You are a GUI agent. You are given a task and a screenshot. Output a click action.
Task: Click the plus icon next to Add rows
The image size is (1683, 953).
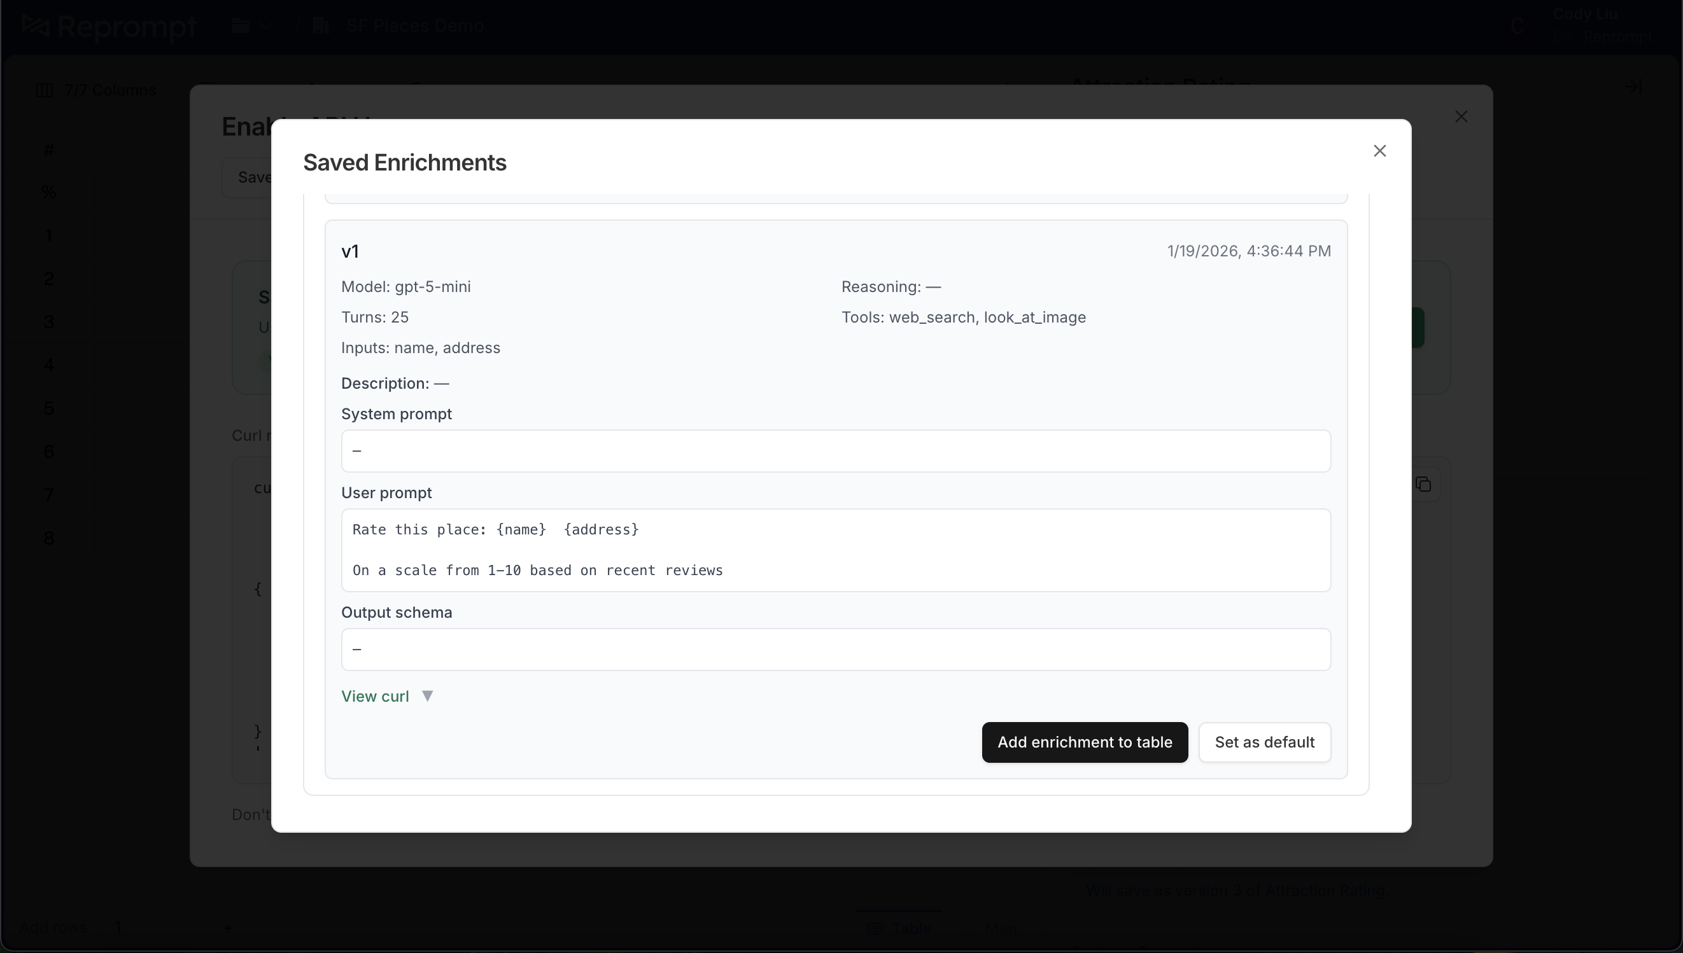click(x=227, y=928)
